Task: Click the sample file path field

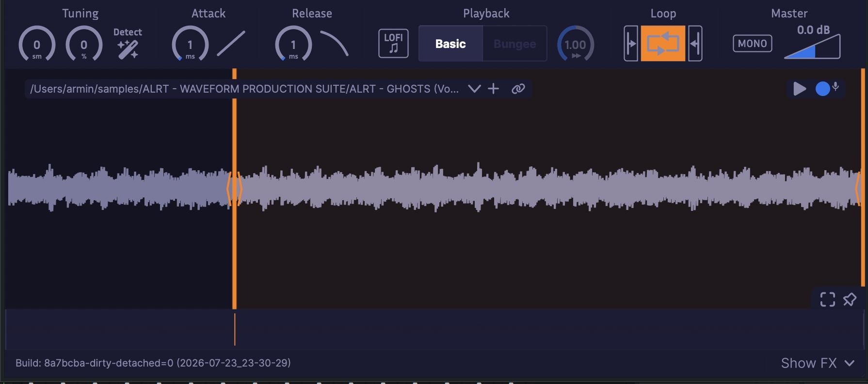Action: (x=244, y=89)
